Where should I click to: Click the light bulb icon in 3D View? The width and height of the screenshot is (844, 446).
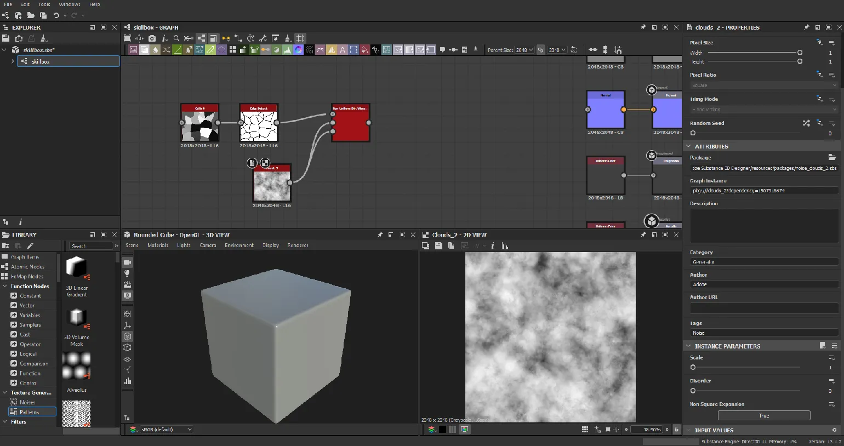128,273
